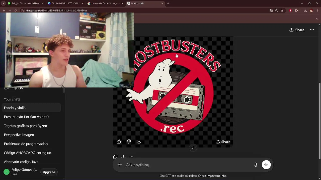Translate this page icon
Image resolution: width=321 pixels, height=180 pixels.
(271, 10)
